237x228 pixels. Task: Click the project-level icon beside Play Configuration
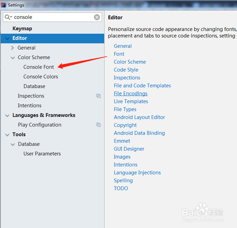click(x=99, y=125)
